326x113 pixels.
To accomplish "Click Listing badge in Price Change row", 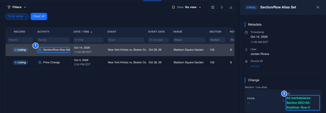I will tap(20, 62).
